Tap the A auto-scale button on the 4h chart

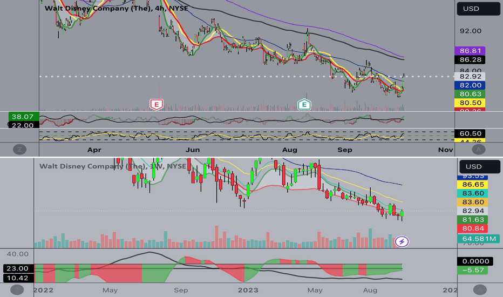[x=479, y=149]
